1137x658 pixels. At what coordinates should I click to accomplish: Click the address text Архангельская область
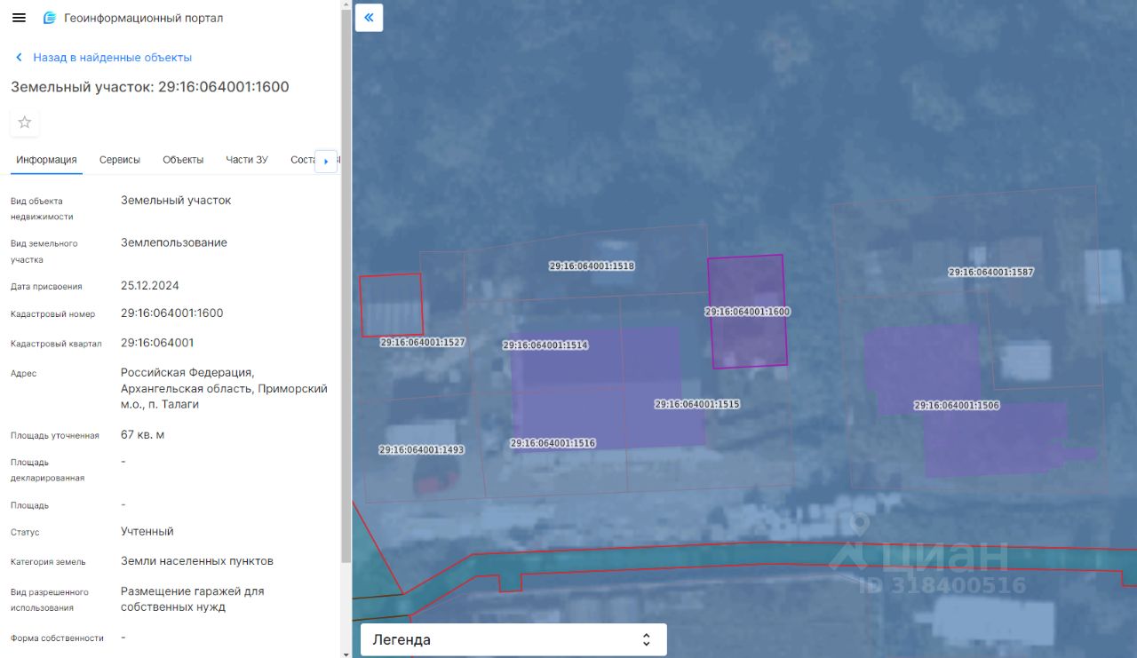(x=187, y=389)
